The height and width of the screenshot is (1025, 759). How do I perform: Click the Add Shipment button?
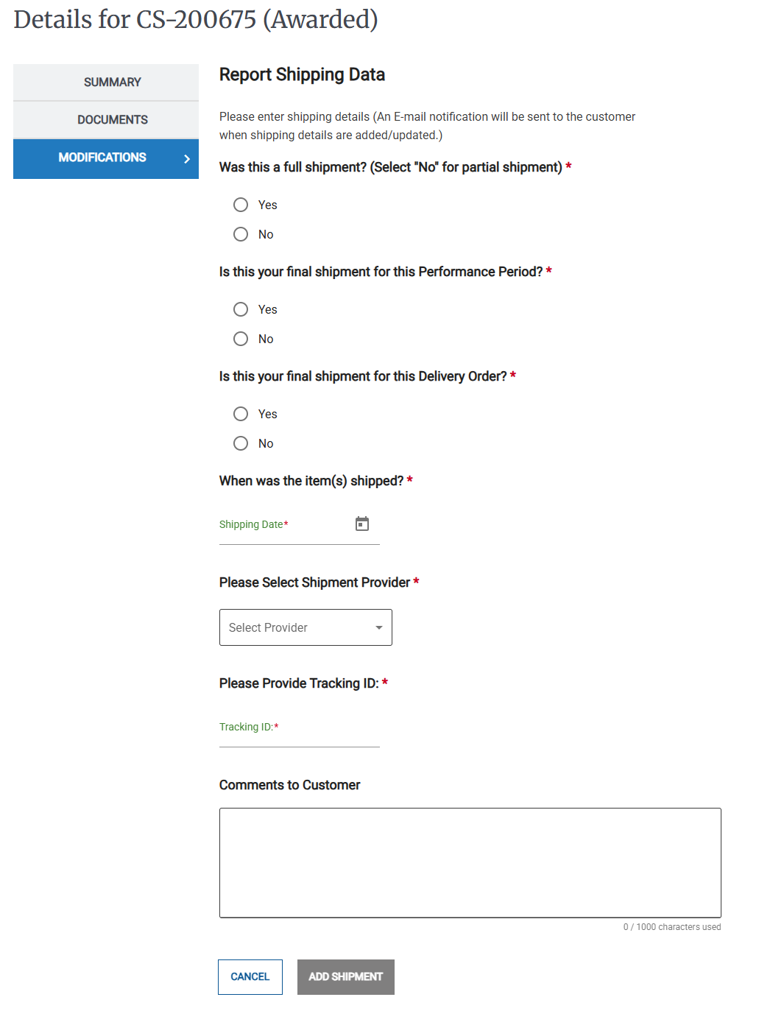click(x=345, y=976)
